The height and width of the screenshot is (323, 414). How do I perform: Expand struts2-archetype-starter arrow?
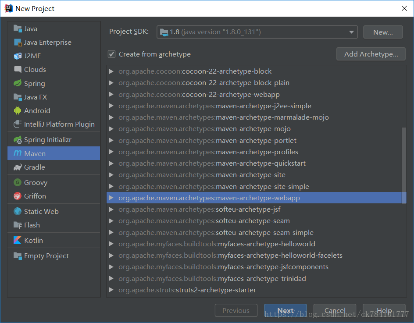click(111, 290)
